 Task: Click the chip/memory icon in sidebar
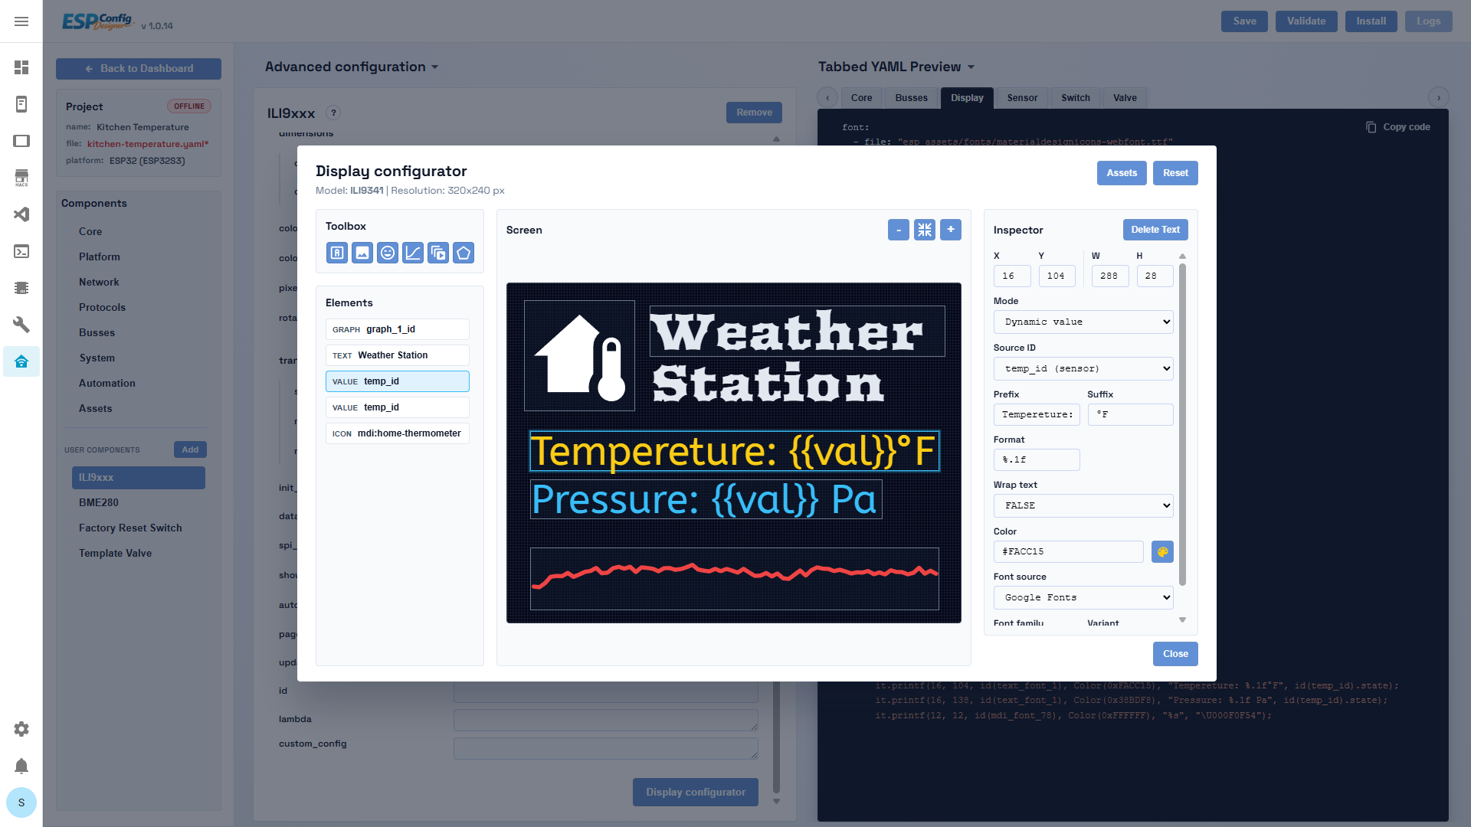[21, 288]
